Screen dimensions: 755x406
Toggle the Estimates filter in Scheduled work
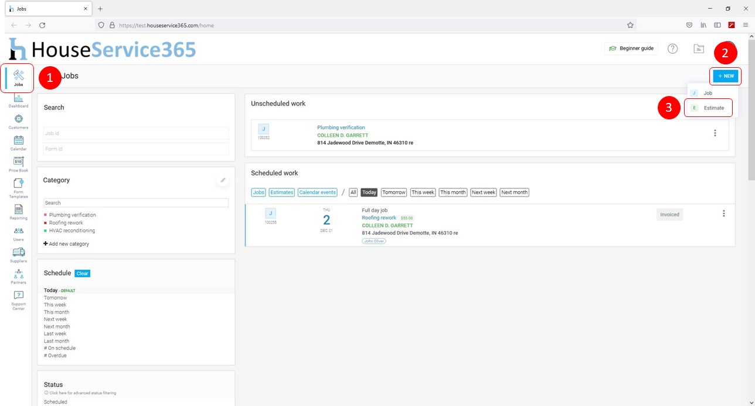[x=282, y=192]
